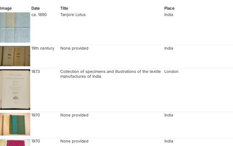Select the Place column header

coord(169,8)
